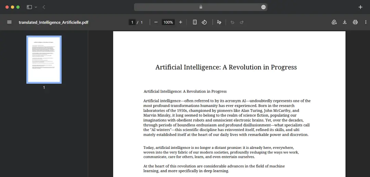Screen dimensions: 370x177
Task: Click the zoom in plus button
Action: coord(181,22)
